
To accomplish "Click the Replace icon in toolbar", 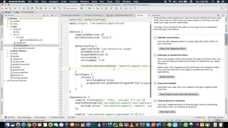I will (41, 8).
